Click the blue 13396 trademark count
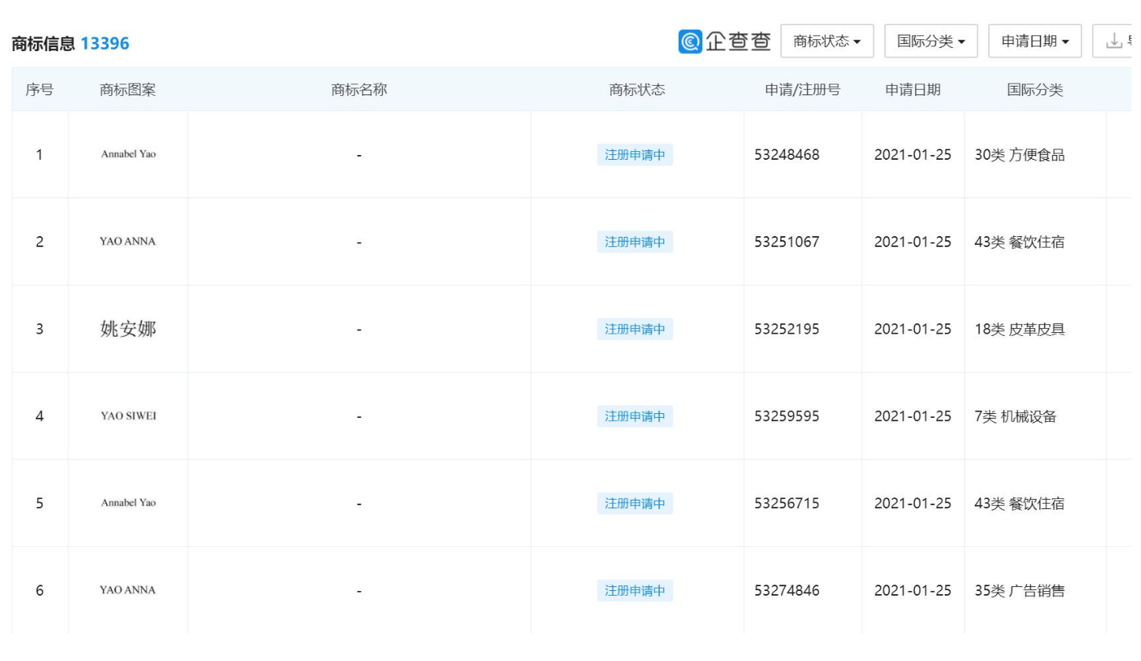The image size is (1141, 661). click(x=105, y=44)
